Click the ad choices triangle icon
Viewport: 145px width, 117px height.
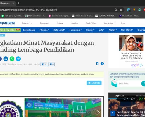pos(141,65)
